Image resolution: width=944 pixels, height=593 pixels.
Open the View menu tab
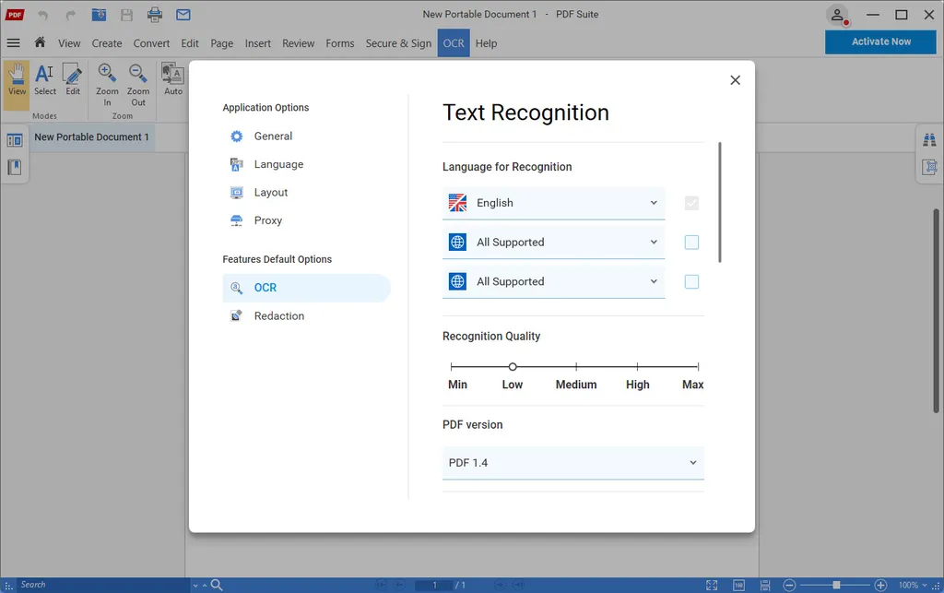(x=69, y=43)
